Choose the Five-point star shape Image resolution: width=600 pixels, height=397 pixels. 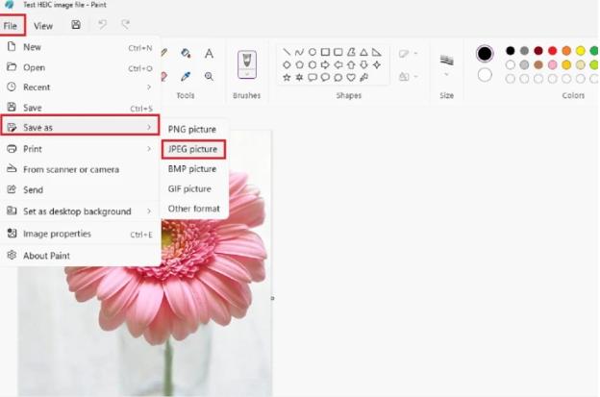(287, 78)
